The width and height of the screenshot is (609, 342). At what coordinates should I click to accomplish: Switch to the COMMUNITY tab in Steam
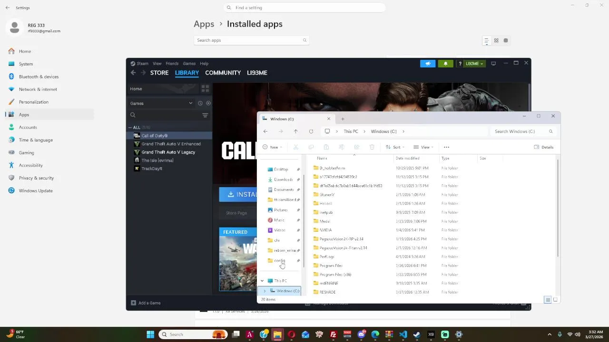coord(223,73)
